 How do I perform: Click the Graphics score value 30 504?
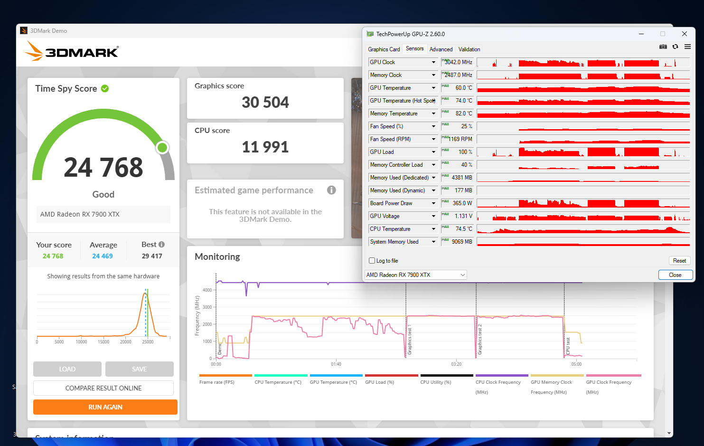pos(265,102)
